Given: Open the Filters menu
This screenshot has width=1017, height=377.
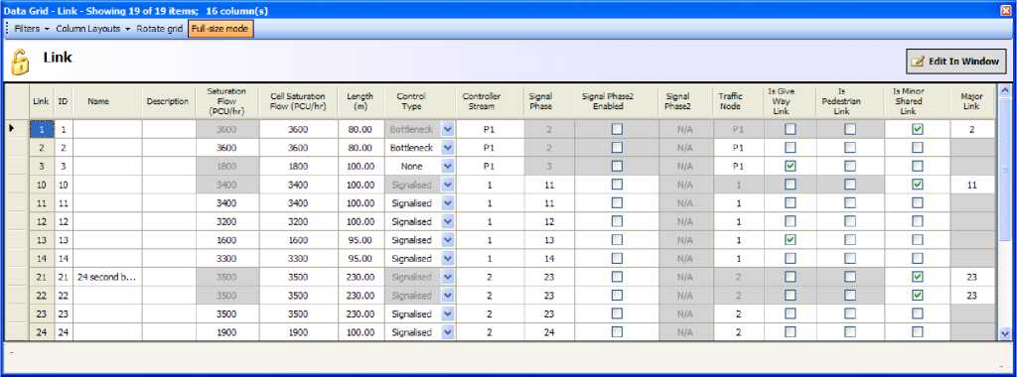Looking at the screenshot, I should click(32, 29).
